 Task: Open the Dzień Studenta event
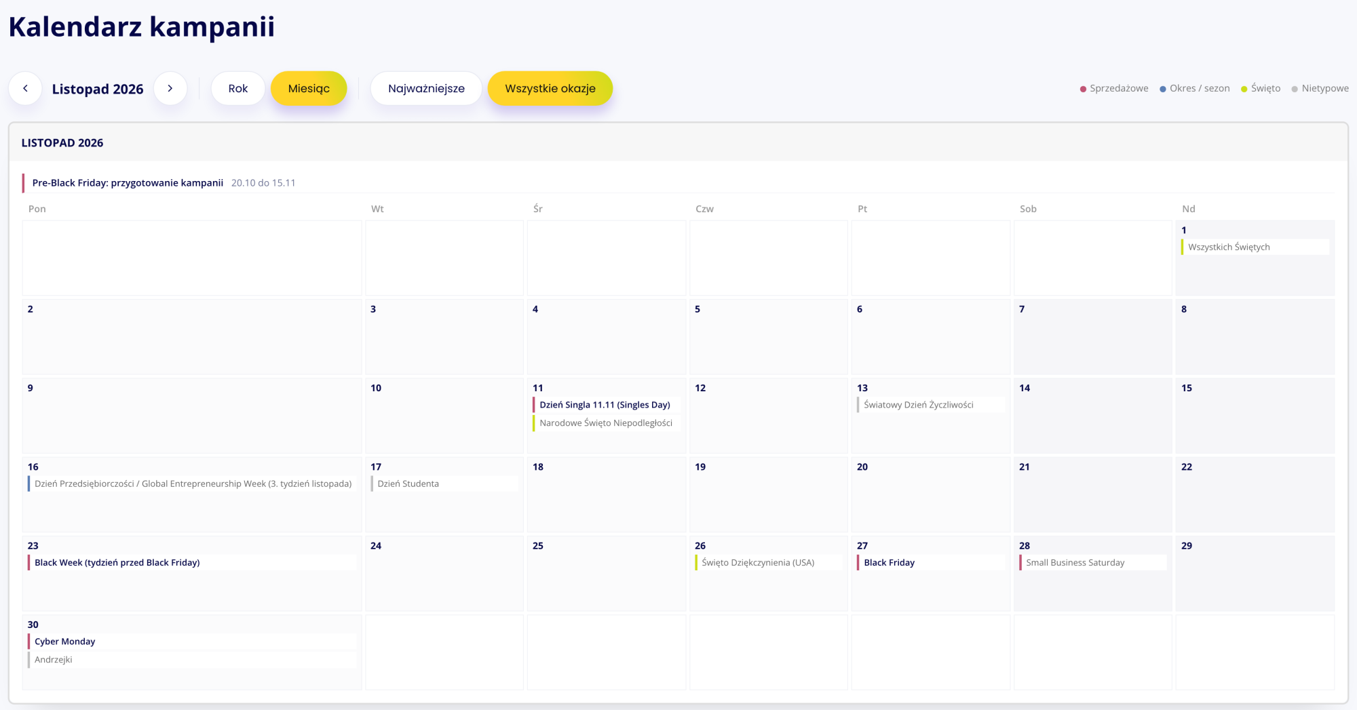[444, 484]
